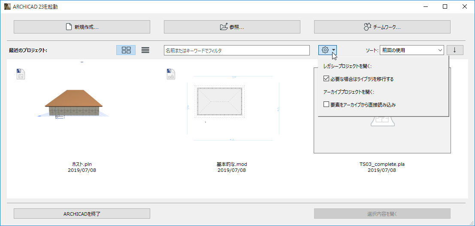Open the ソート sort dropdown (前回の使用)

[x=411, y=50]
